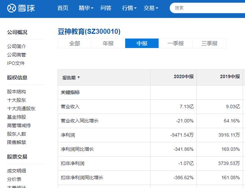Switch to the 全部 reports tab

pos(75,43)
